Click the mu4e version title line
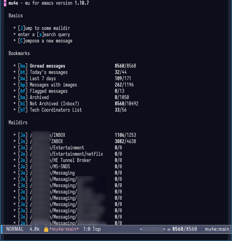Screen dimensions: 232x241 click(49, 3)
